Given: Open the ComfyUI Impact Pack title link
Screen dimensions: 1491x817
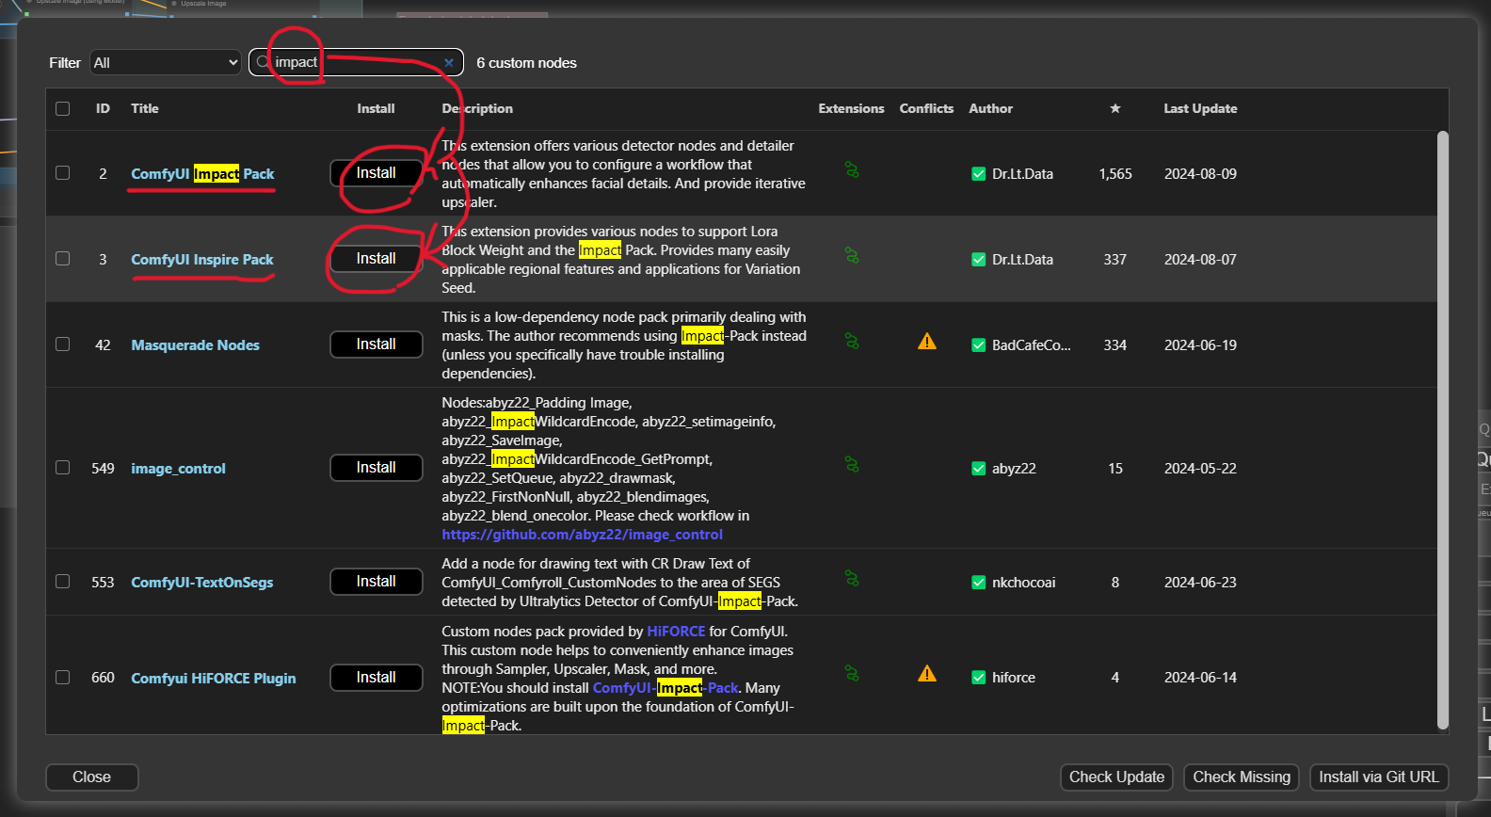Looking at the screenshot, I should [202, 174].
